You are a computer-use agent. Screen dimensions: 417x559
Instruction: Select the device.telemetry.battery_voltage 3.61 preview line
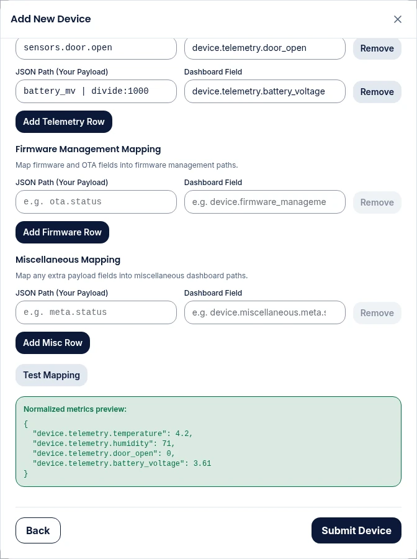point(122,463)
